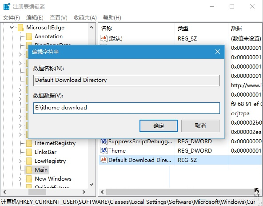Click the string icon of (默认) value
The image size is (263, 206).
(104, 38)
